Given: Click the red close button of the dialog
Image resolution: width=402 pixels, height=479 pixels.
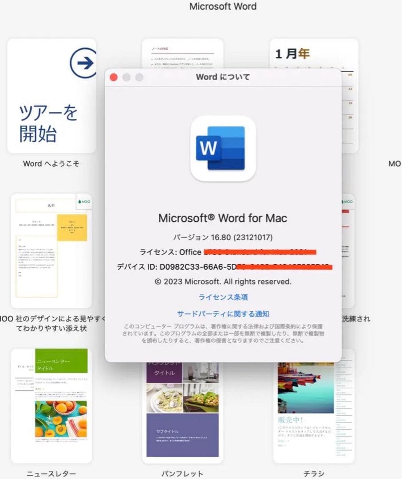Looking at the screenshot, I should coord(114,77).
